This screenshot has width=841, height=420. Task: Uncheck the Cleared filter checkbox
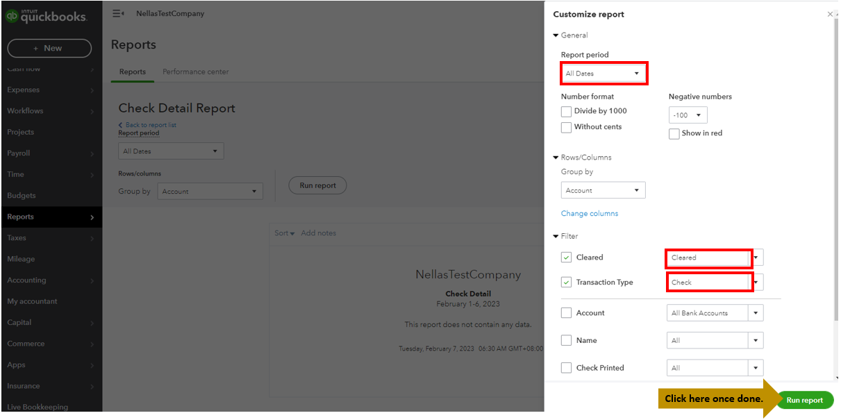(566, 258)
